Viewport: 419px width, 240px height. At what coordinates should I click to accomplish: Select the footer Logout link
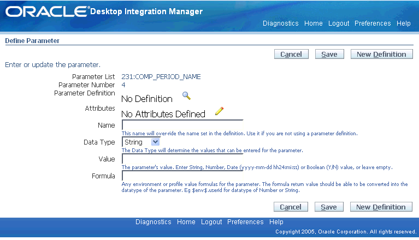click(211, 222)
